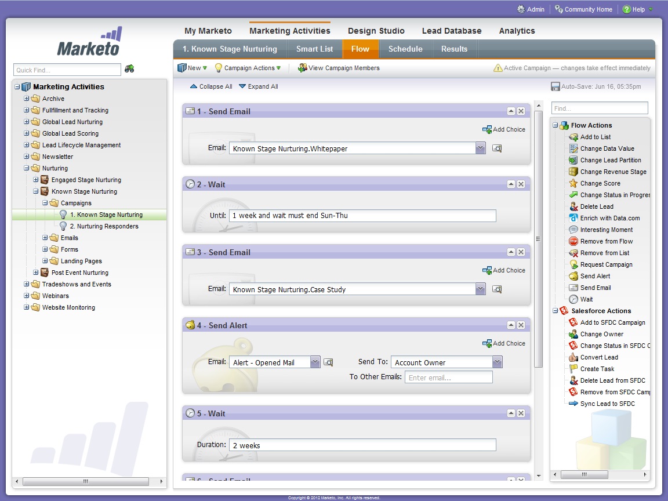Click the Change Owner icon

(573, 335)
